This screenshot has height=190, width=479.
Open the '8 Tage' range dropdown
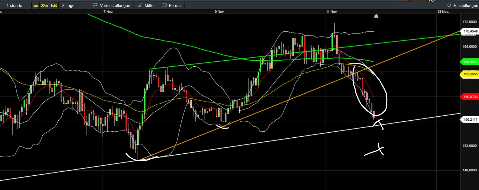point(69,6)
